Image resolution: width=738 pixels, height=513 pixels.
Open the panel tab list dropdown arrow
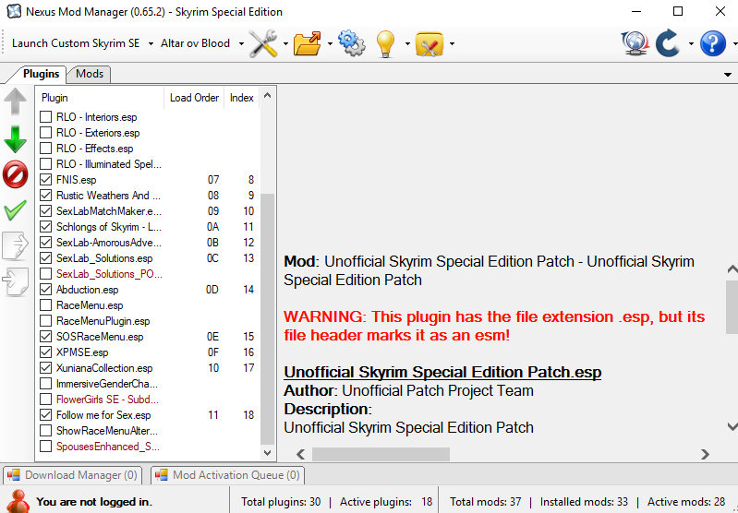[728, 75]
